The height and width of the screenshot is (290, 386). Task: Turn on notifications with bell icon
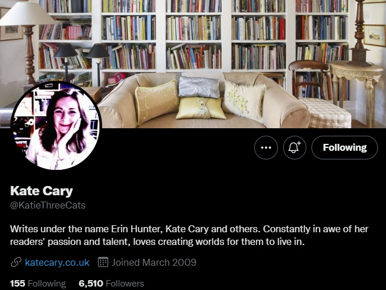(x=295, y=147)
